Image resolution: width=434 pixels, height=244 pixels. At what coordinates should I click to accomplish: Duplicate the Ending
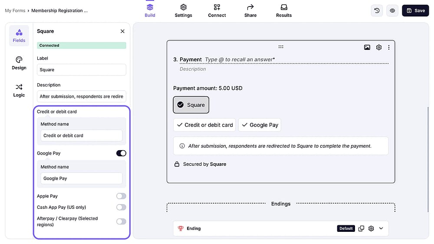[361, 228]
